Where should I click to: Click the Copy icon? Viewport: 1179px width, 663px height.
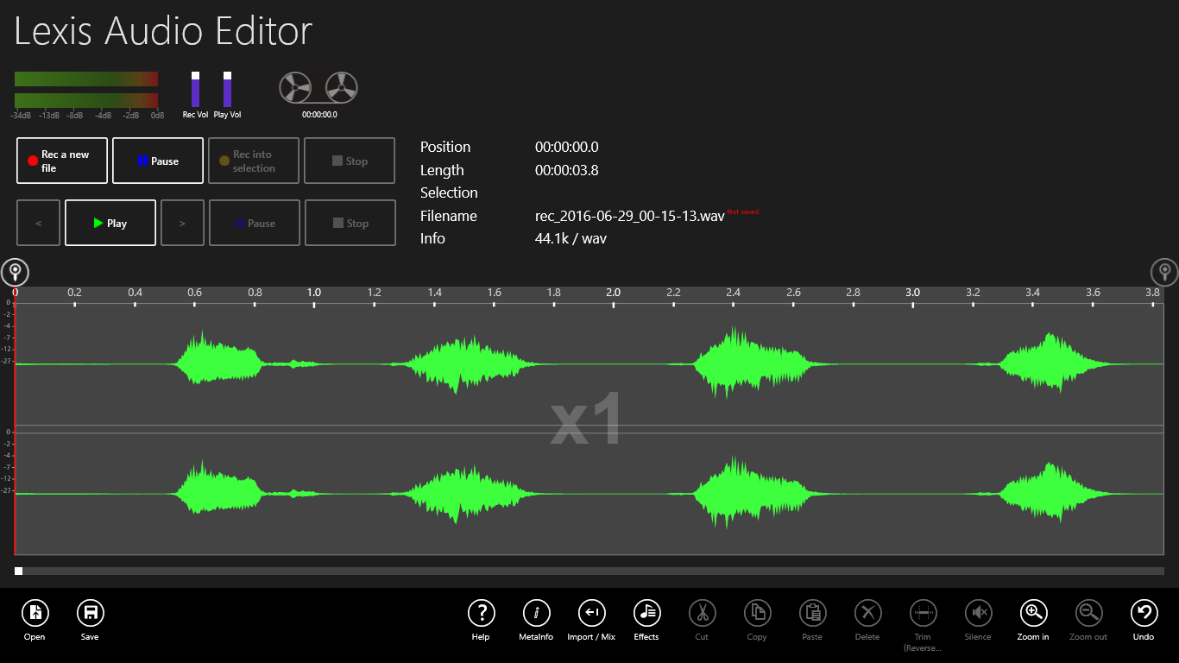(x=757, y=613)
